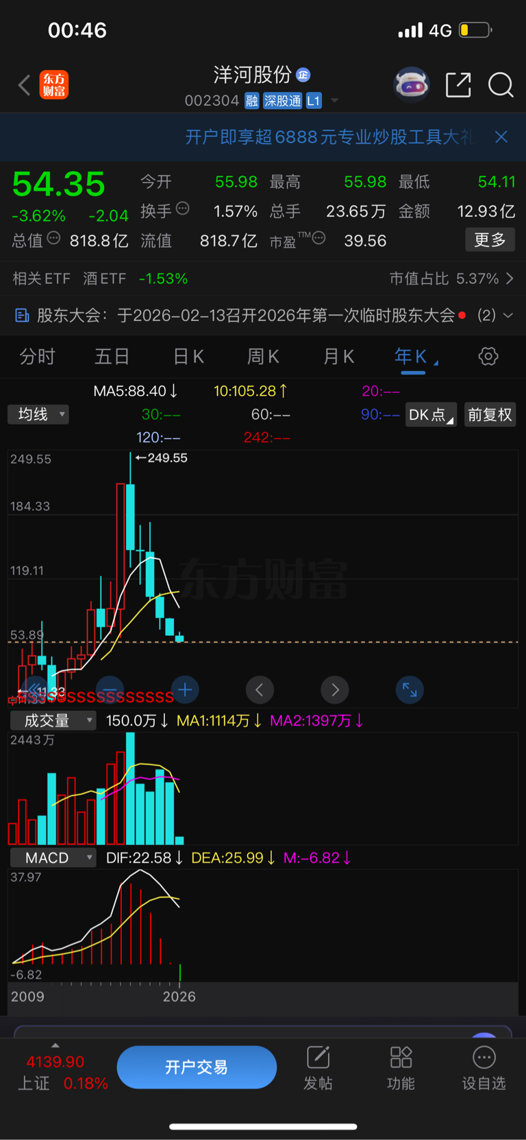Move chart to next candle
Image resolution: width=526 pixels, height=1140 pixels.
[x=335, y=689]
